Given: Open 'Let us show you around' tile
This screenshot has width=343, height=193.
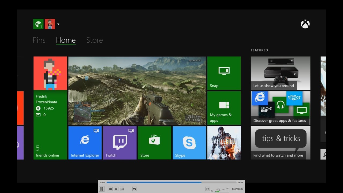Looking at the screenshot, I should [x=281, y=73].
